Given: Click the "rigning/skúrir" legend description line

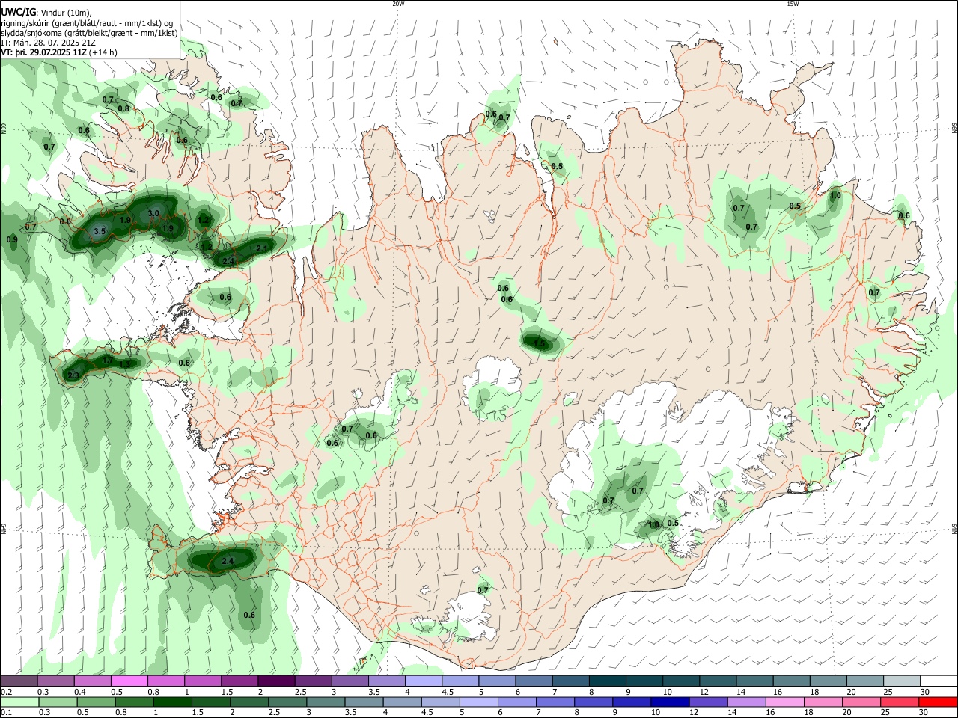Looking at the screenshot, I should click(88, 23).
